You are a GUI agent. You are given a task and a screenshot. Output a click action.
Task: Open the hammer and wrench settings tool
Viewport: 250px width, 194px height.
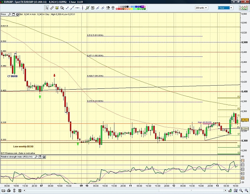point(108,8)
